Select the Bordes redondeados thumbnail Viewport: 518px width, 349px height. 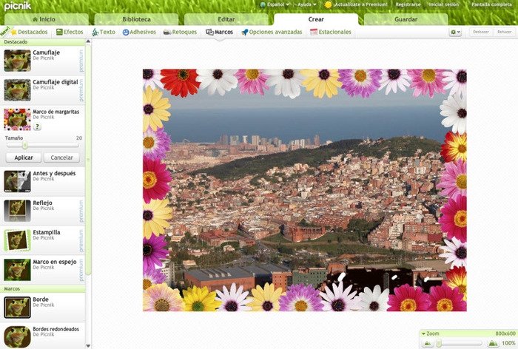17,337
